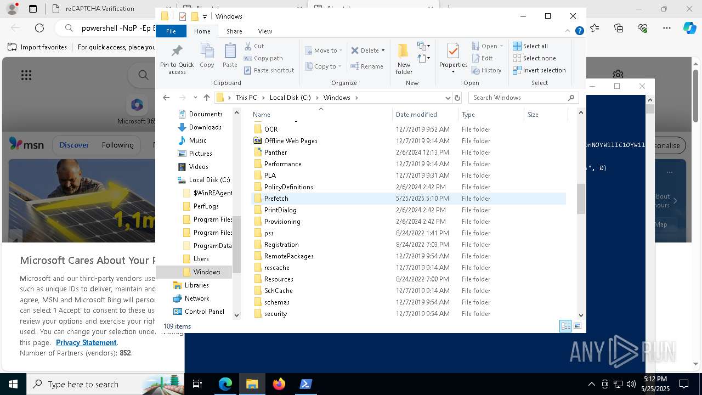This screenshot has width=702, height=395.
Task: Click the file list vertical scrollbar
Action: coord(581,198)
